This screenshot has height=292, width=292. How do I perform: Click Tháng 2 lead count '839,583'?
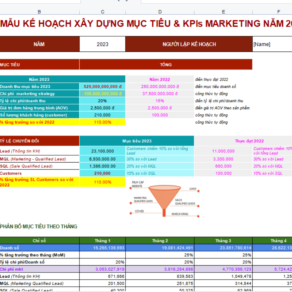coord(160,276)
